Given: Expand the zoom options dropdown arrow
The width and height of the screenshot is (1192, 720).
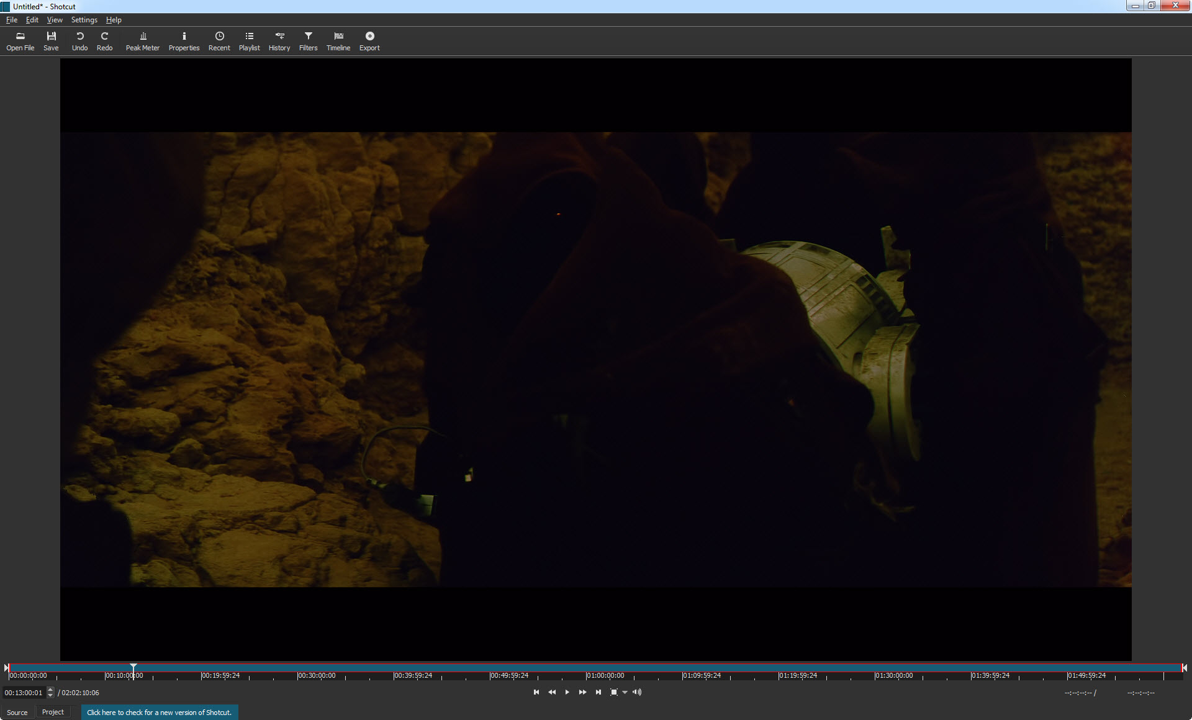Looking at the screenshot, I should [x=625, y=693].
